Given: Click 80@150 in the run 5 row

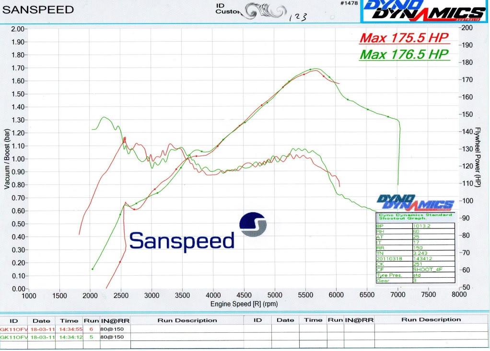Looking at the screenshot, I should (x=112, y=337).
